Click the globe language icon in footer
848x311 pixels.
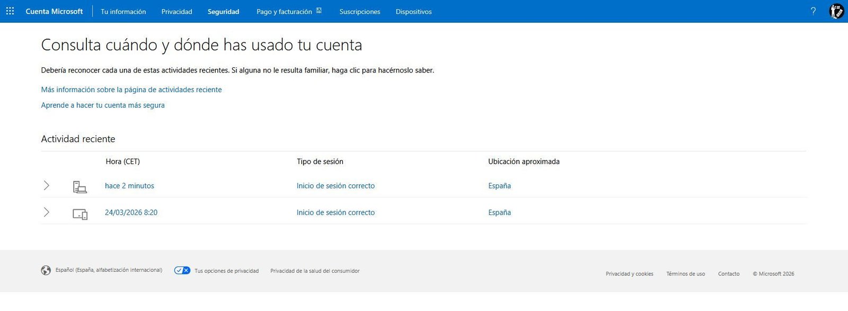[x=46, y=270]
